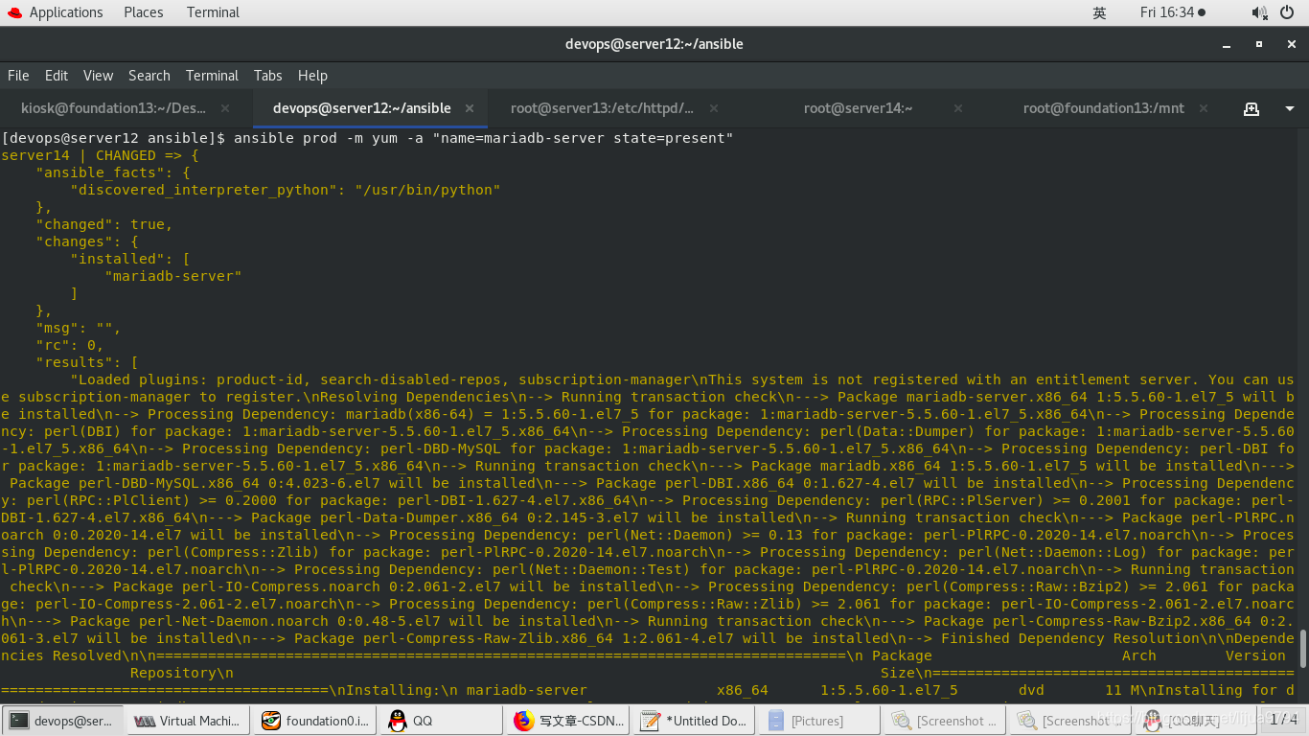
Task: Switch to root@foundation13:/mnt tab
Action: tap(1103, 108)
